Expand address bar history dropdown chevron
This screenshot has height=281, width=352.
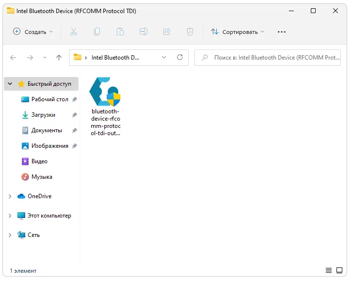(164, 57)
